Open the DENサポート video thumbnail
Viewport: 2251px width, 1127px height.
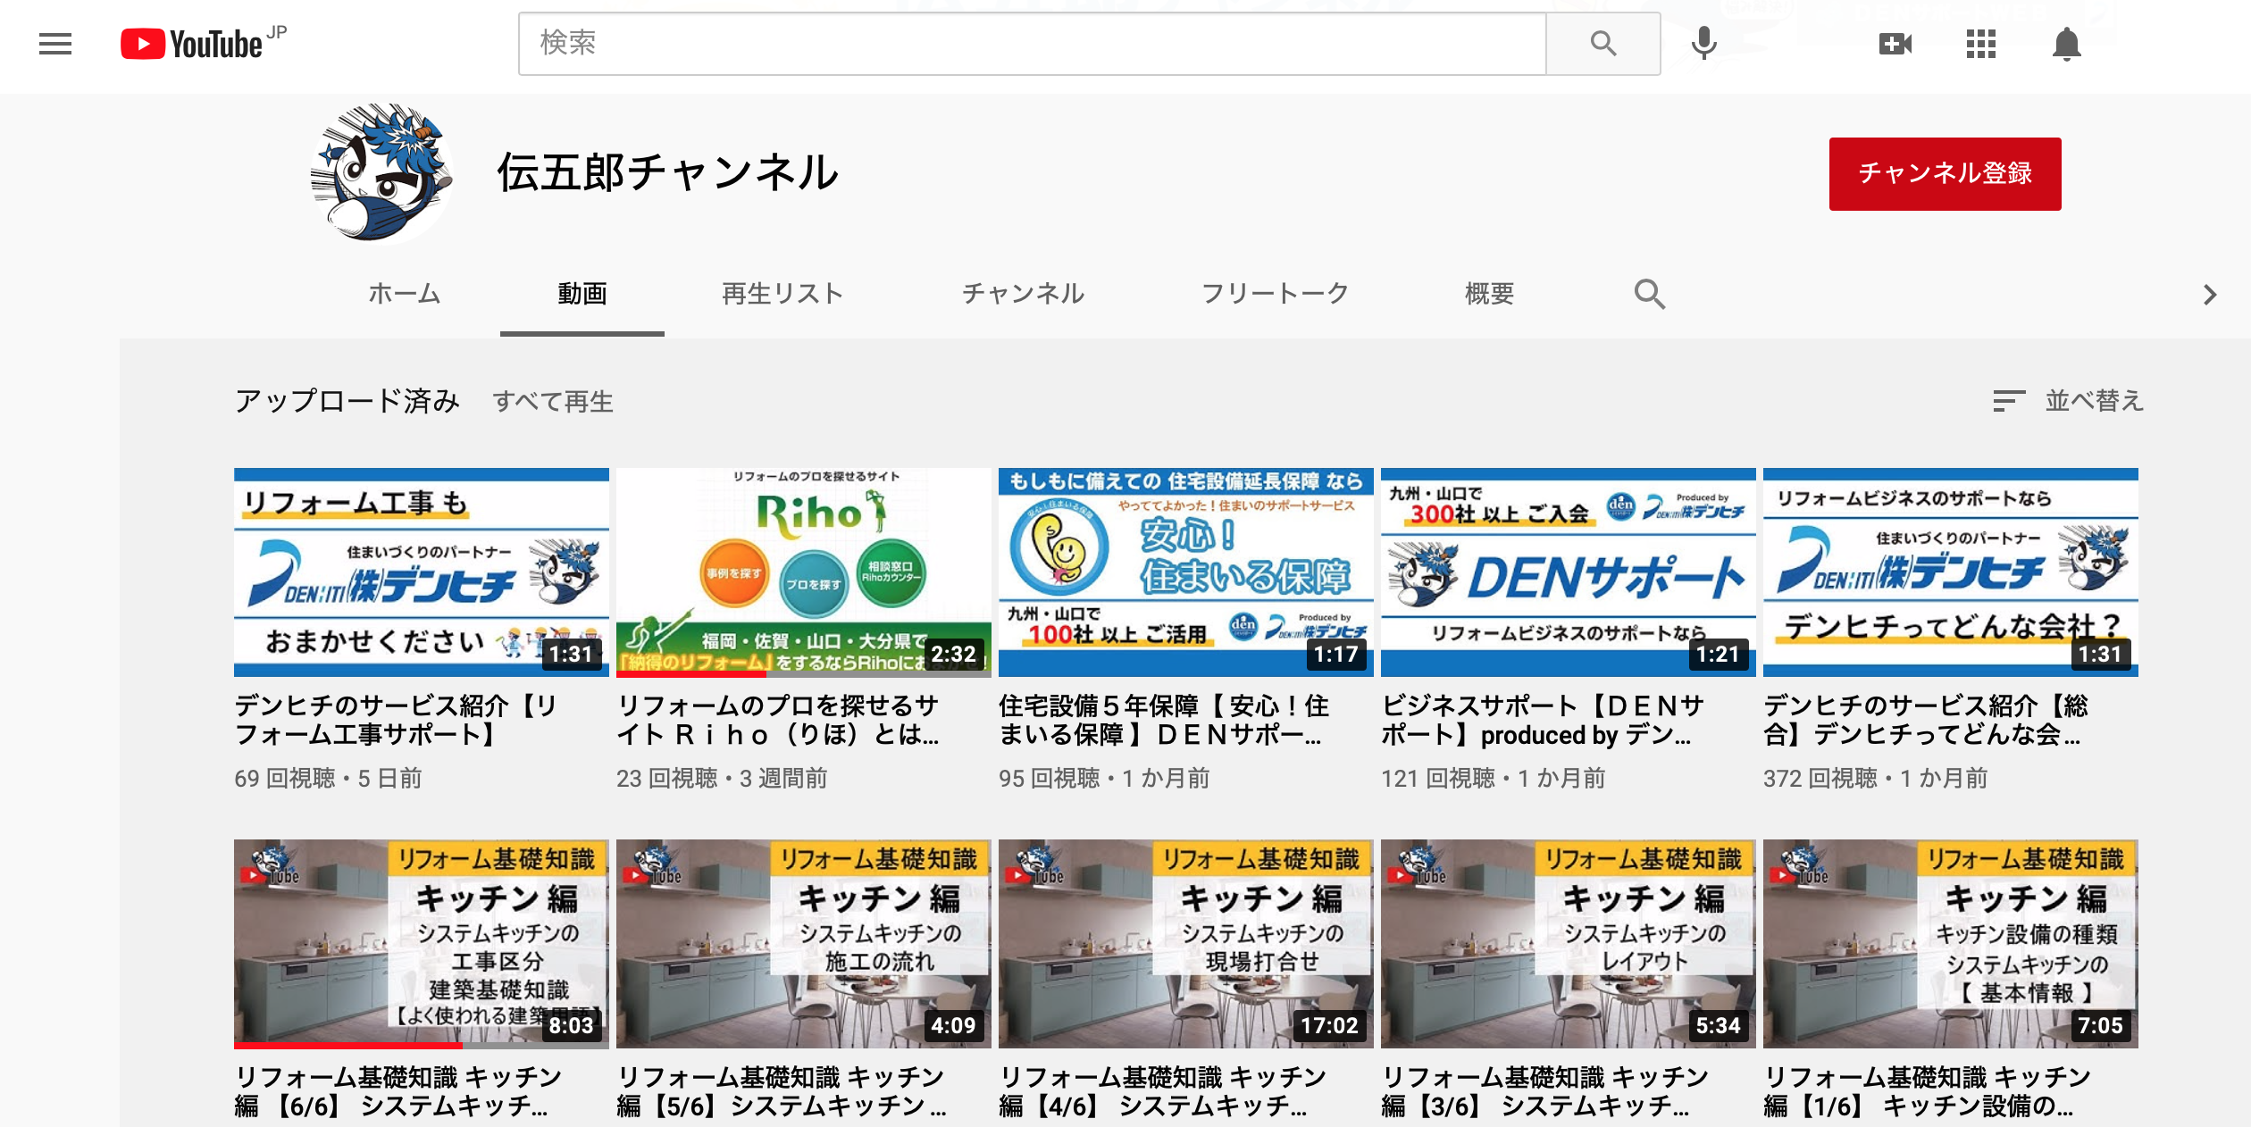(x=1569, y=572)
